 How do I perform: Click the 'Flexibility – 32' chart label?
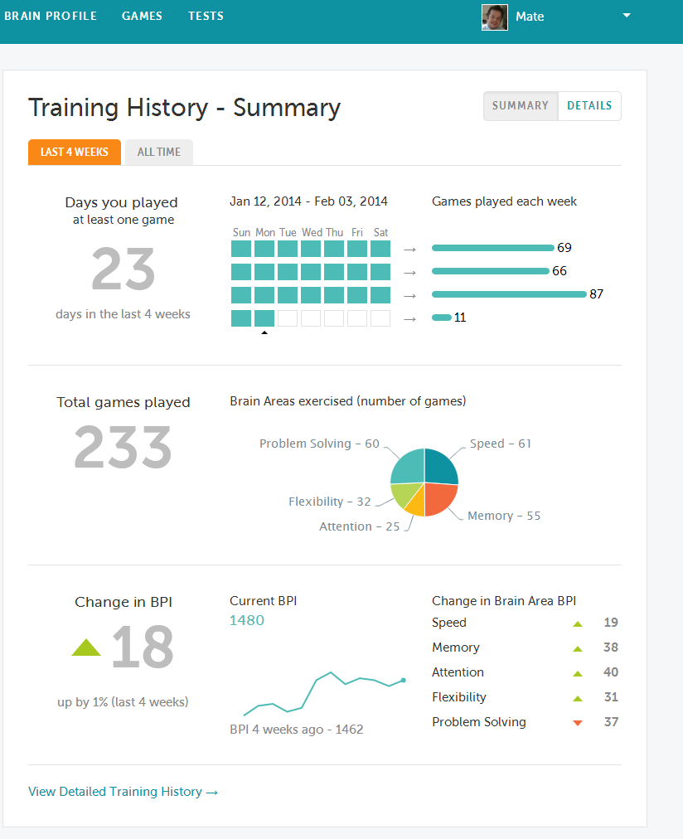pyautogui.click(x=329, y=502)
